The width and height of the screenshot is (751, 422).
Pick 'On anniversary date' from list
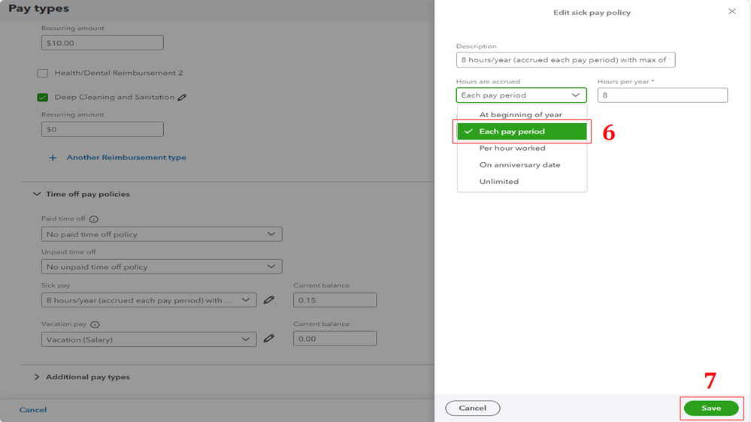pos(519,164)
